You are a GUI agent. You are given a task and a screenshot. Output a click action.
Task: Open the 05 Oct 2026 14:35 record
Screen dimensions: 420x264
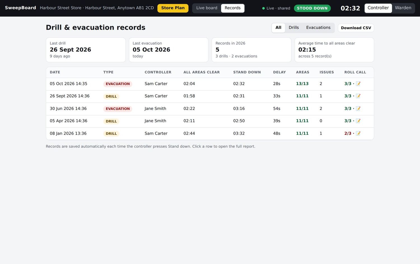pos(210,84)
